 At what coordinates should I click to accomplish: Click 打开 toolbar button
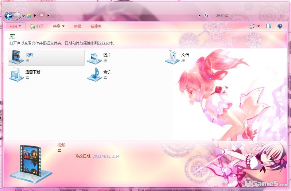pyautogui.click(x=37, y=26)
